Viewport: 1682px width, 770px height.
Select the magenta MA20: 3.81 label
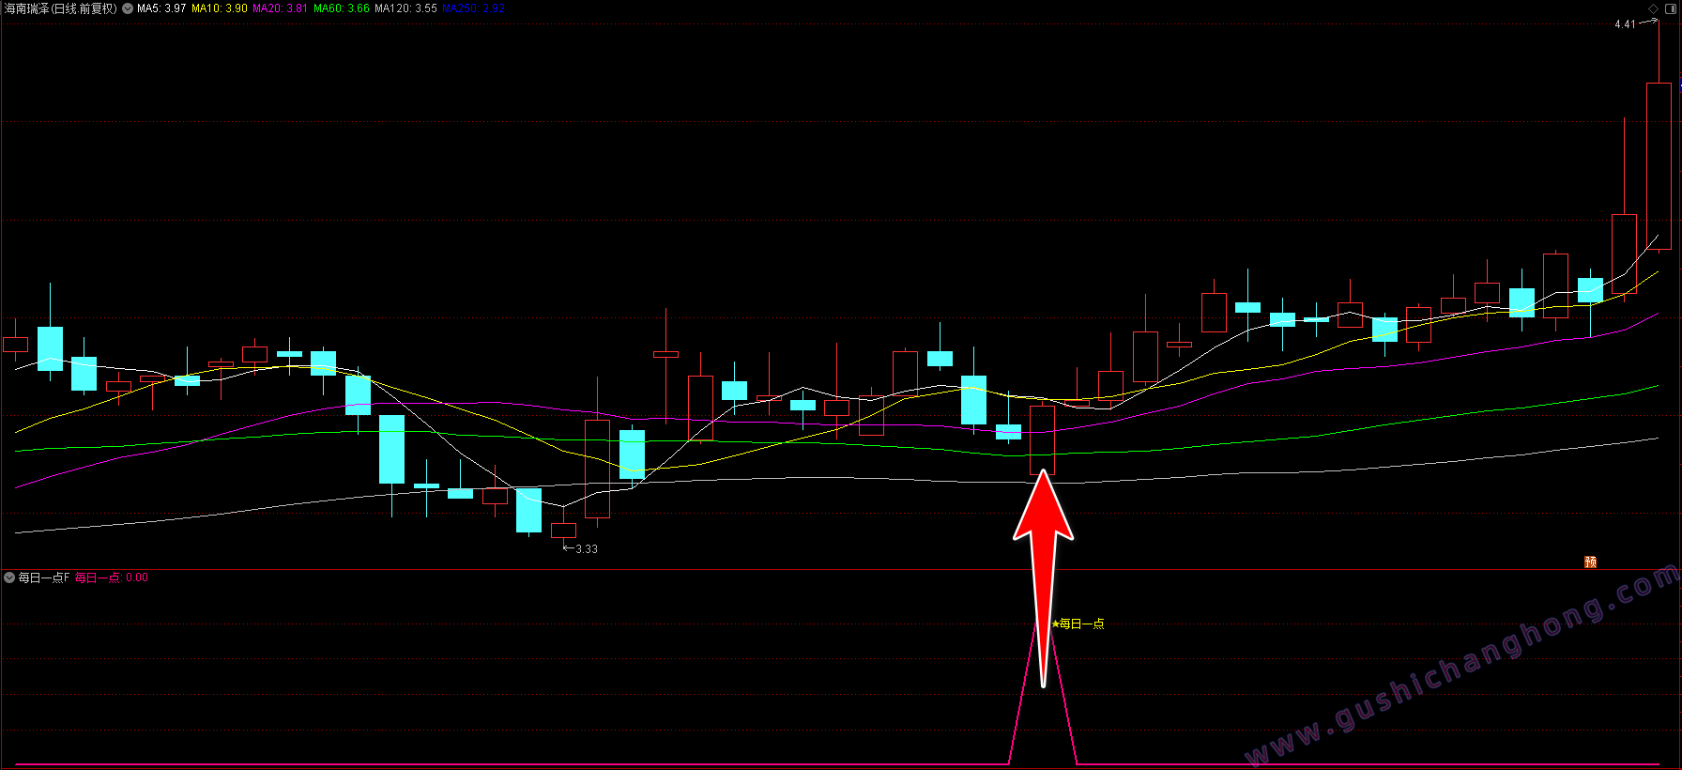tap(280, 8)
